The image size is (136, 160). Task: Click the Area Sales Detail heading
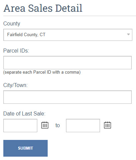tap(43, 8)
